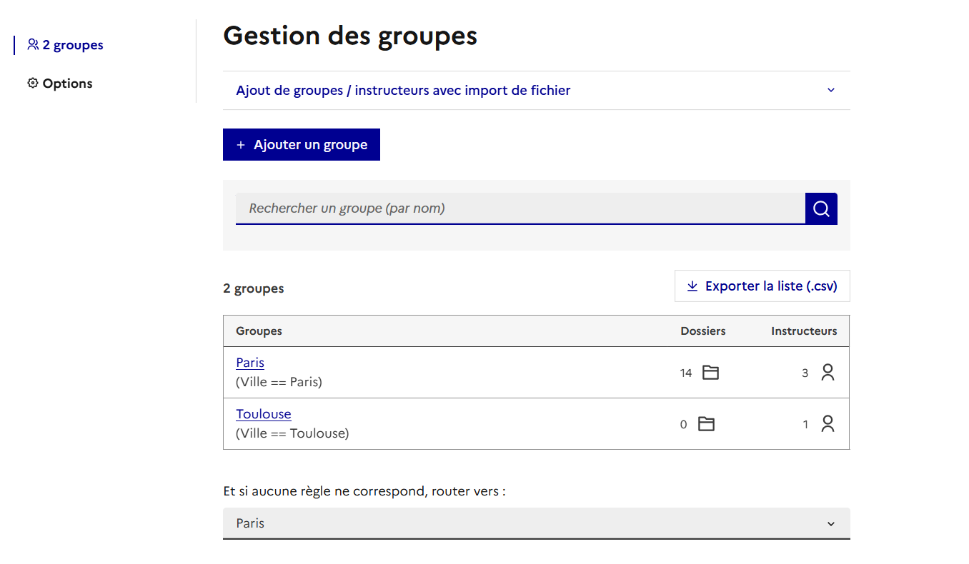Image resolution: width=969 pixels, height=564 pixels.
Task: Open the Toulouse group link
Action: tap(264, 414)
